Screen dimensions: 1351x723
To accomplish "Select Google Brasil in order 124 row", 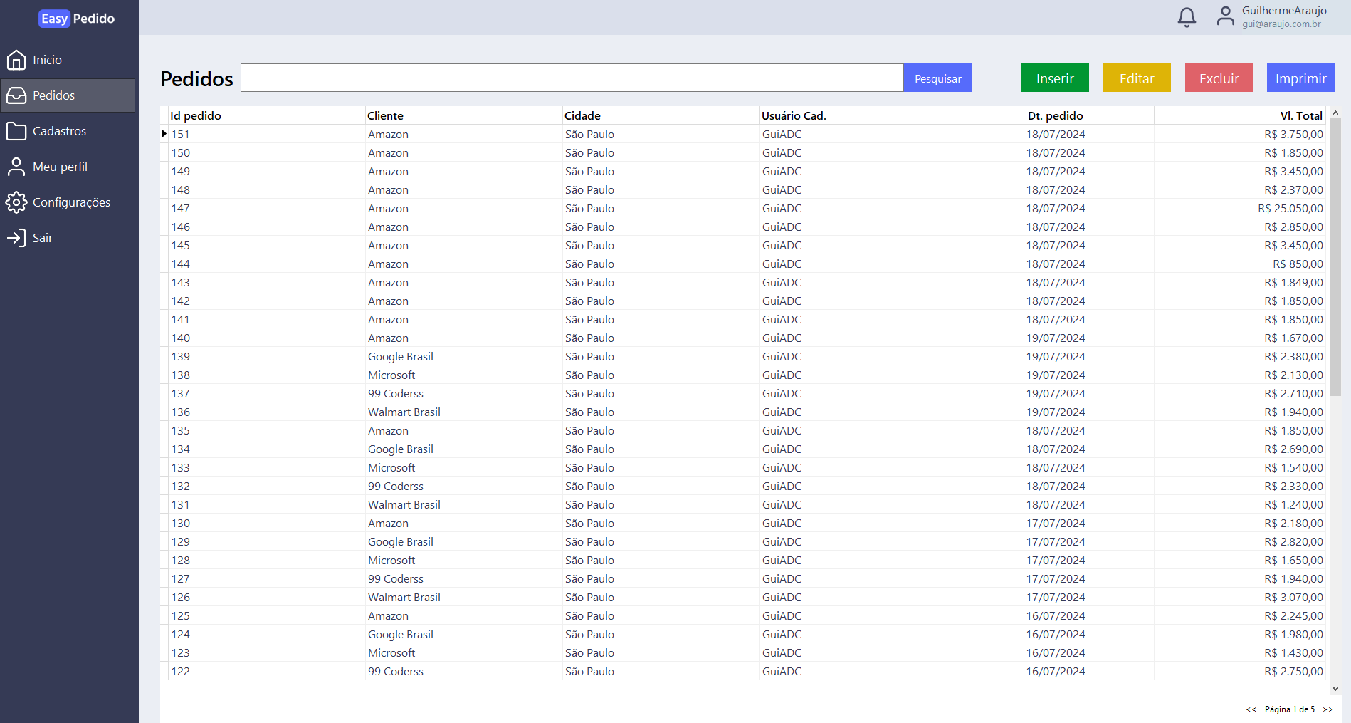I will [401, 634].
